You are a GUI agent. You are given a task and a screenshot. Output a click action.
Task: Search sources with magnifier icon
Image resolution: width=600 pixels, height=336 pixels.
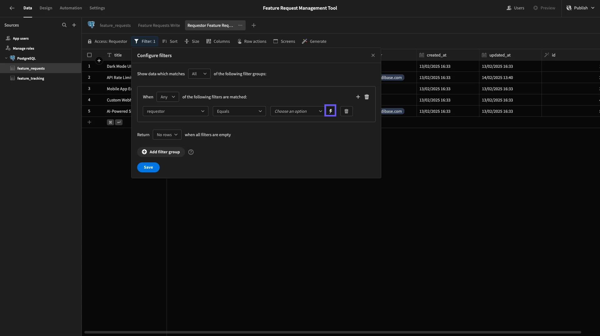(x=64, y=25)
